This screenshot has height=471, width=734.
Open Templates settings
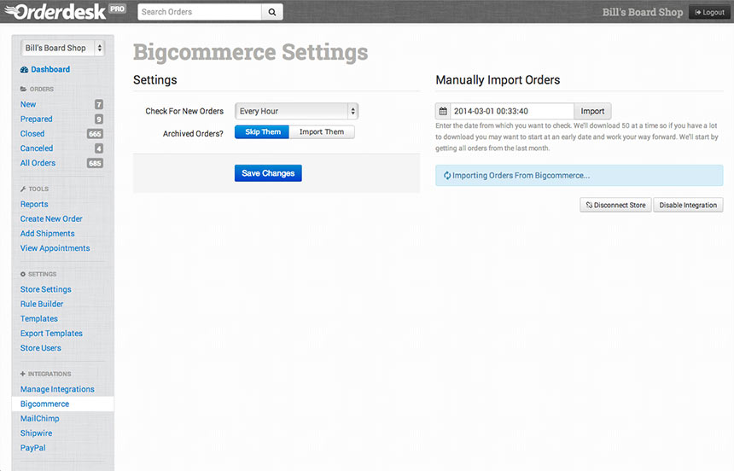point(39,319)
